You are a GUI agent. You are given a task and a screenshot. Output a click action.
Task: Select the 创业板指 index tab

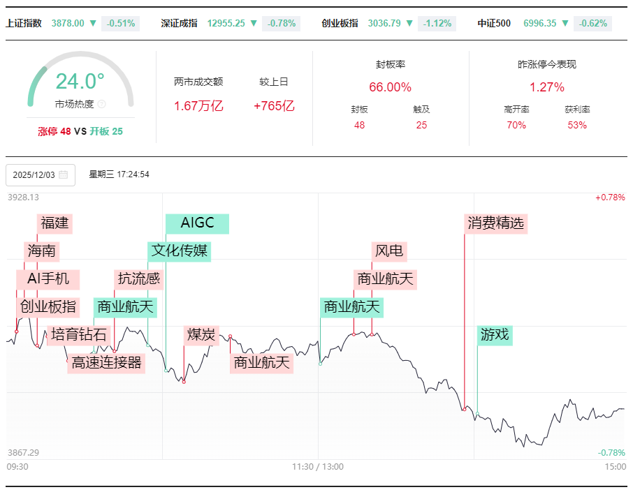(340, 23)
